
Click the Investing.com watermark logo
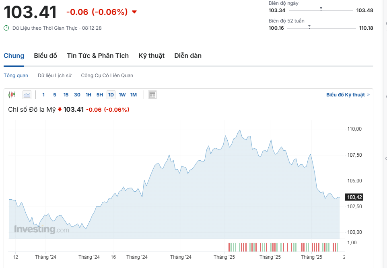41,229
